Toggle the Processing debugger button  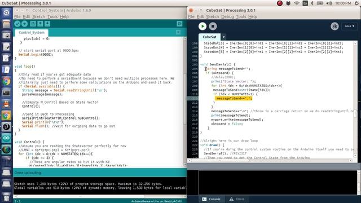[x=334, y=27]
